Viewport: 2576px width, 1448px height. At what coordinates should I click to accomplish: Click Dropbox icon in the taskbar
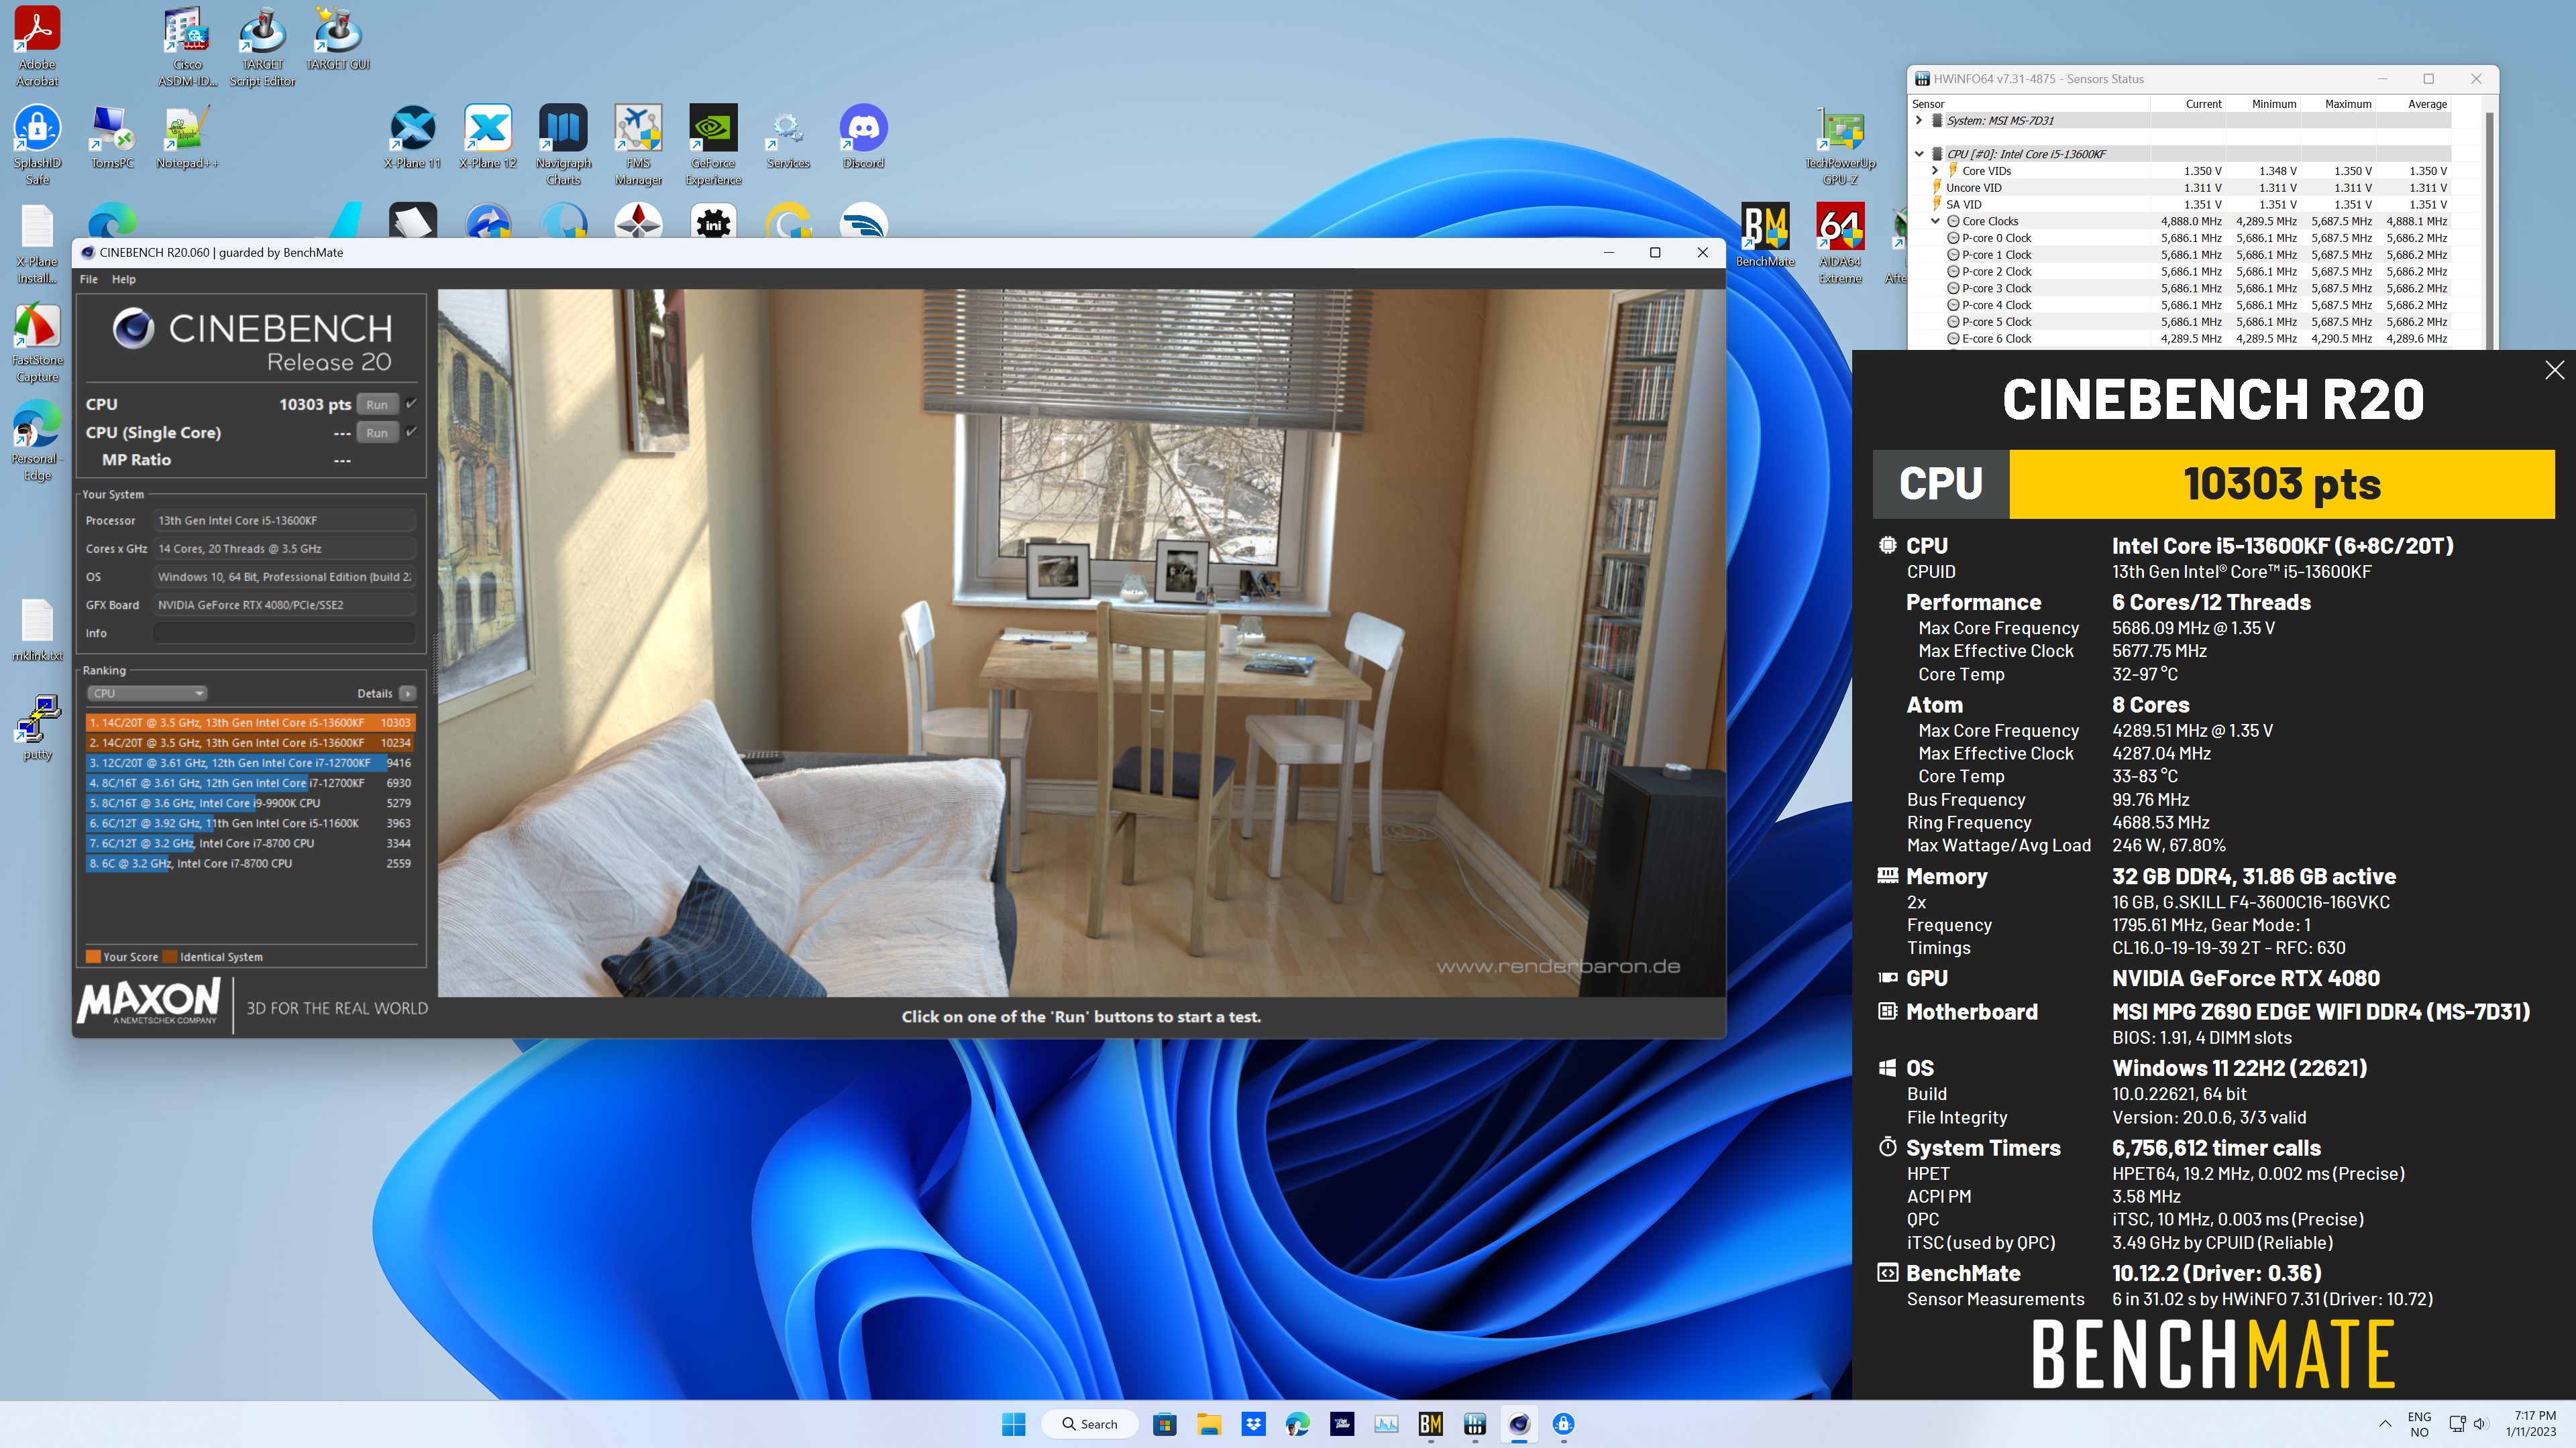coord(1253,1424)
